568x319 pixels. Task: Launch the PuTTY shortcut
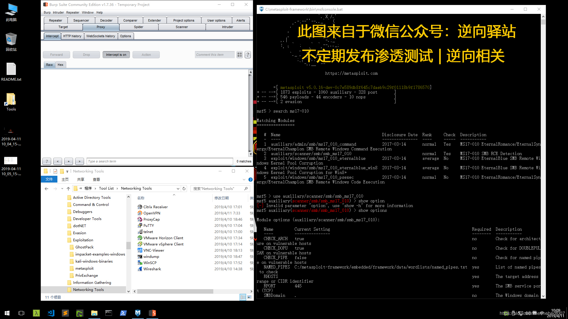pos(149,225)
